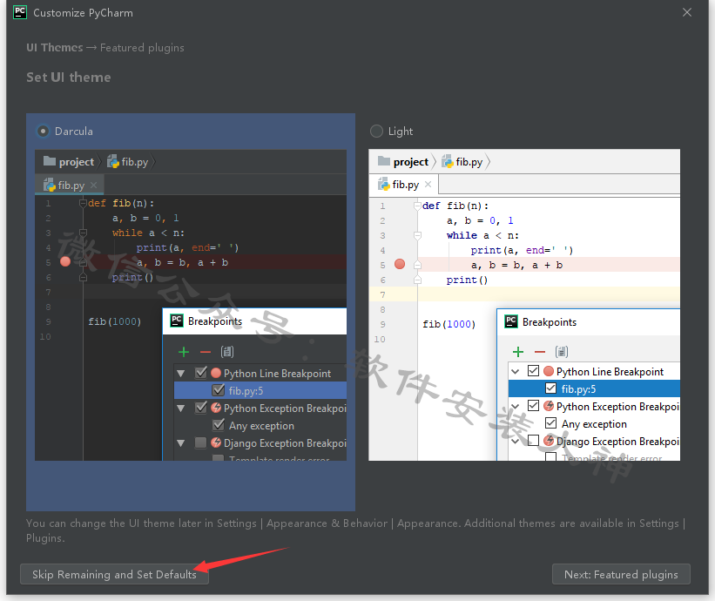Click the line 5 breakpoint dot in Light preview

point(400,264)
